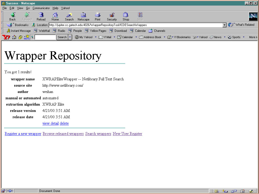Click 'Register a new wrapper' link

tap(23, 134)
